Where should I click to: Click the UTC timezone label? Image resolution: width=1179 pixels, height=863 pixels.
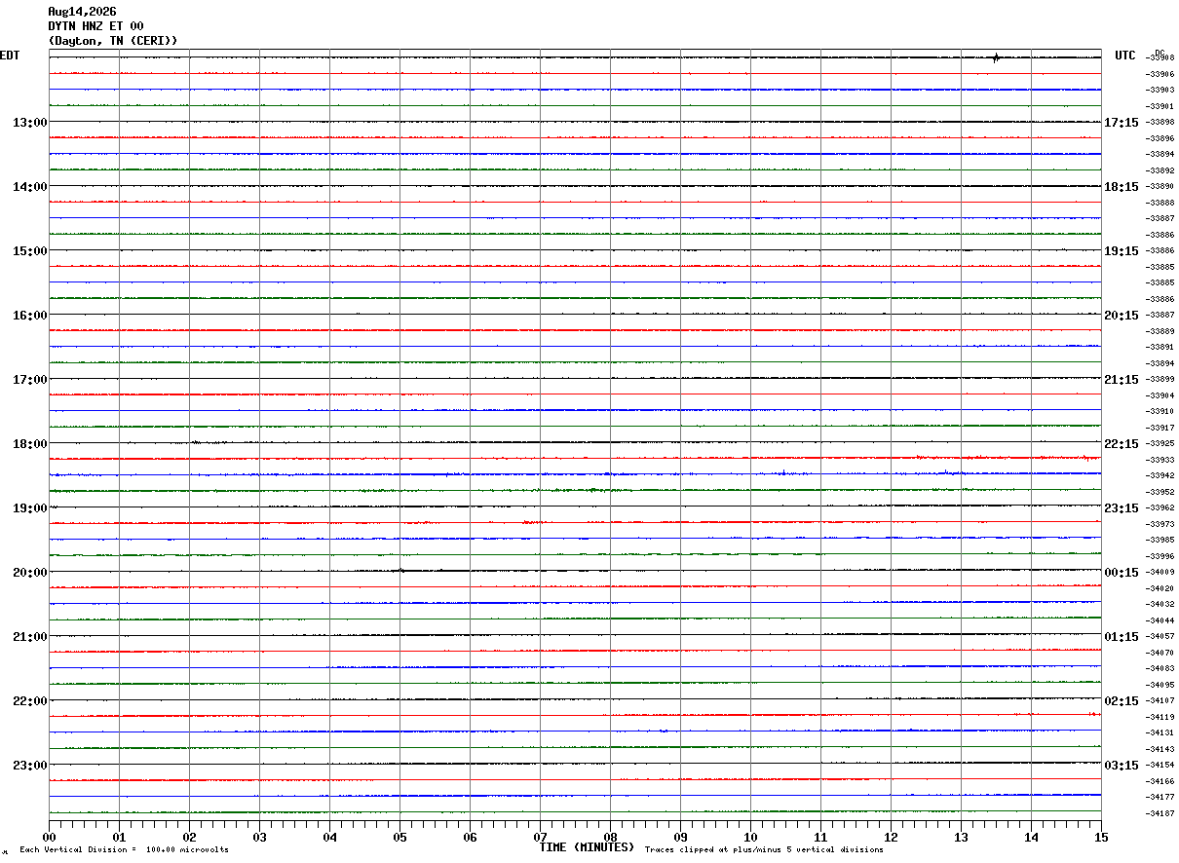[x=1125, y=56]
